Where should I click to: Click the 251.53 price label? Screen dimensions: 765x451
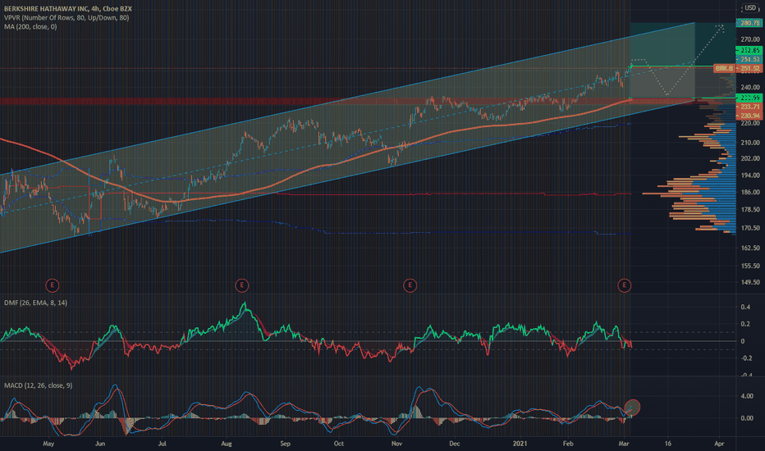pyautogui.click(x=749, y=59)
